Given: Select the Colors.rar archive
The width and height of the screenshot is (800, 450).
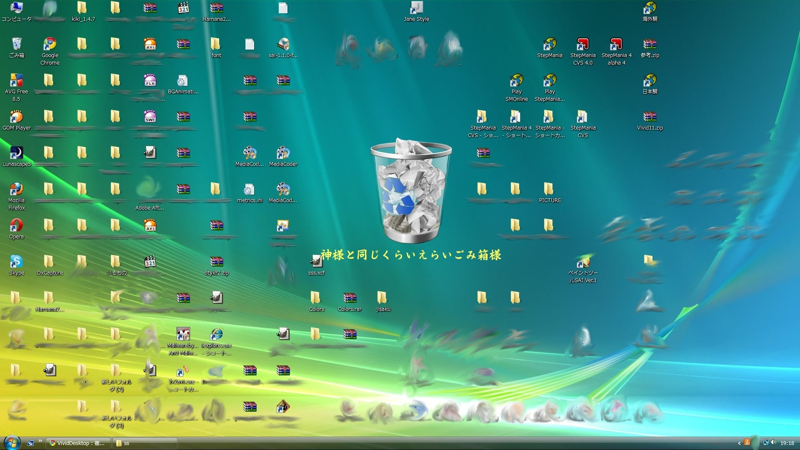Looking at the screenshot, I should pyautogui.click(x=350, y=298).
